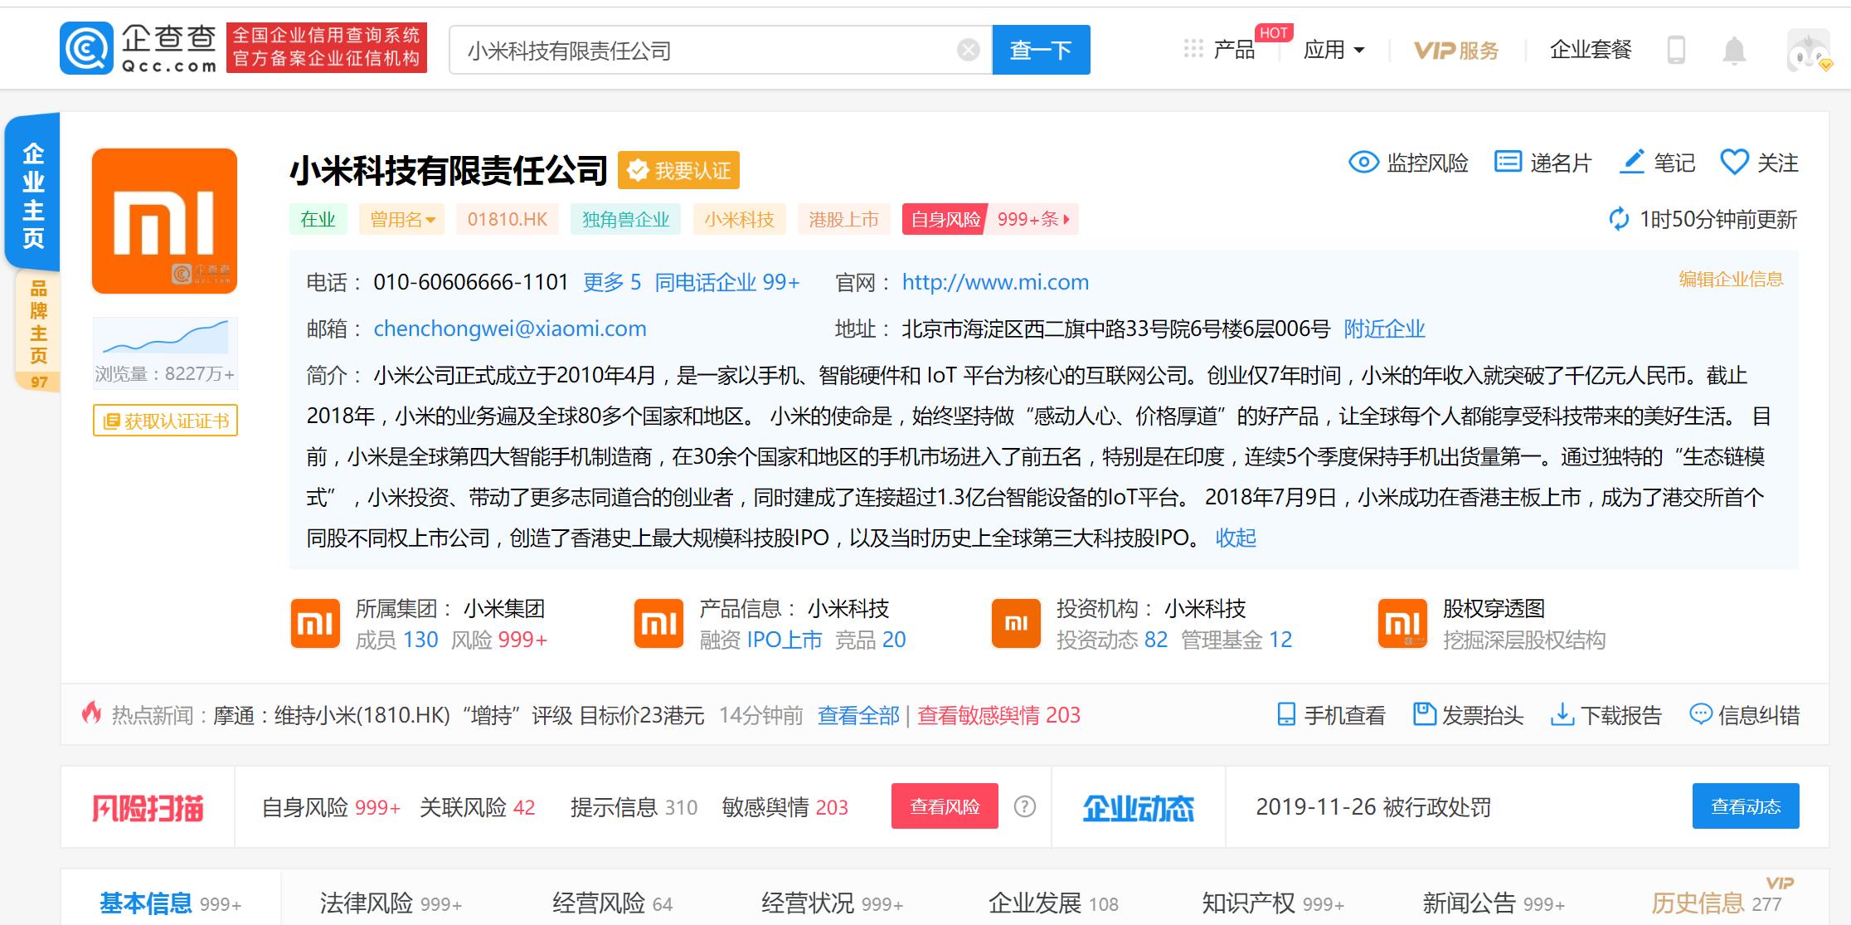Open the help question mark icon
The image size is (1851, 925).
pos(1025,806)
